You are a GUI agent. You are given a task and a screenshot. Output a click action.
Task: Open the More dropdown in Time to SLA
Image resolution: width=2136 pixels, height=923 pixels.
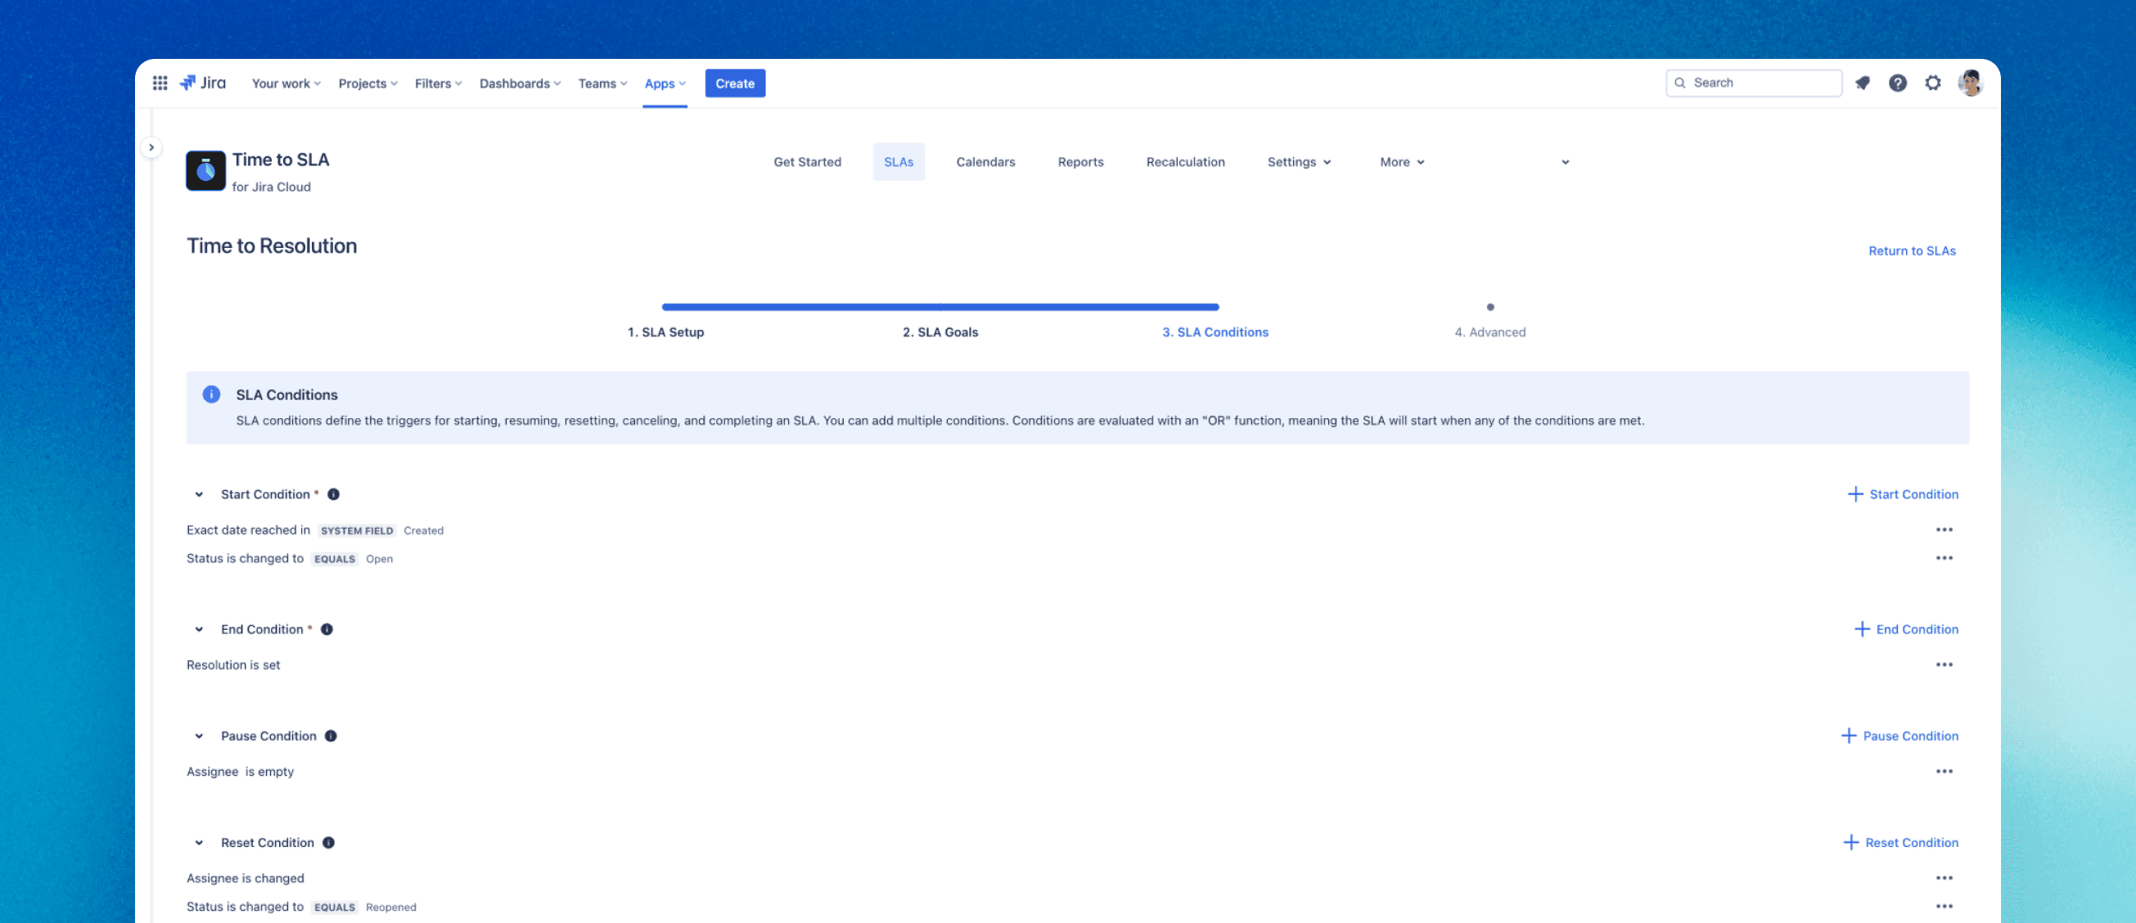(1402, 162)
